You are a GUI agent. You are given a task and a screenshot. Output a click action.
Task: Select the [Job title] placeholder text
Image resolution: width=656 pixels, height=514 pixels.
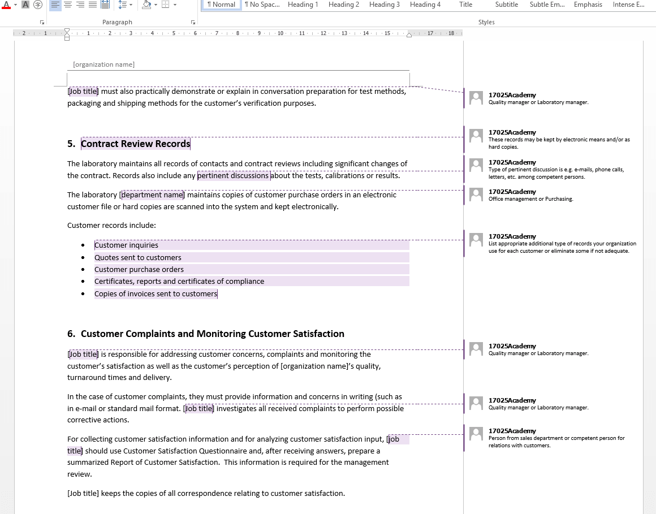click(83, 91)
